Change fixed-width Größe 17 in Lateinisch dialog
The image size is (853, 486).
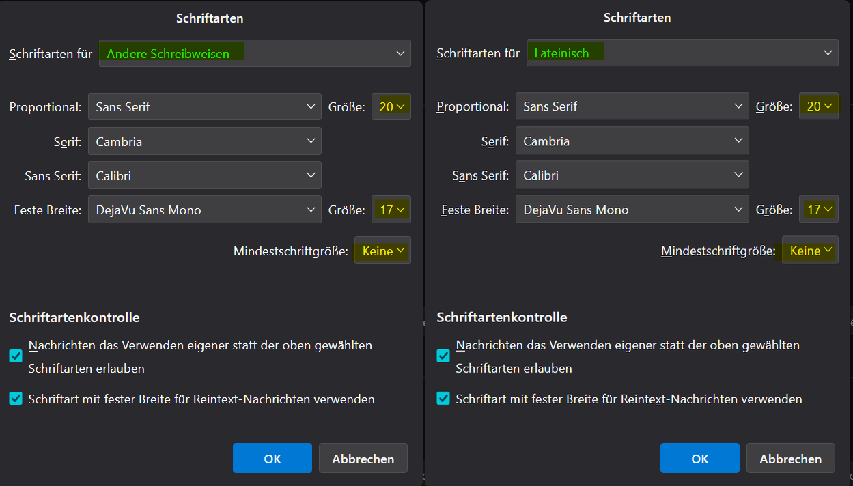point(819,210)
